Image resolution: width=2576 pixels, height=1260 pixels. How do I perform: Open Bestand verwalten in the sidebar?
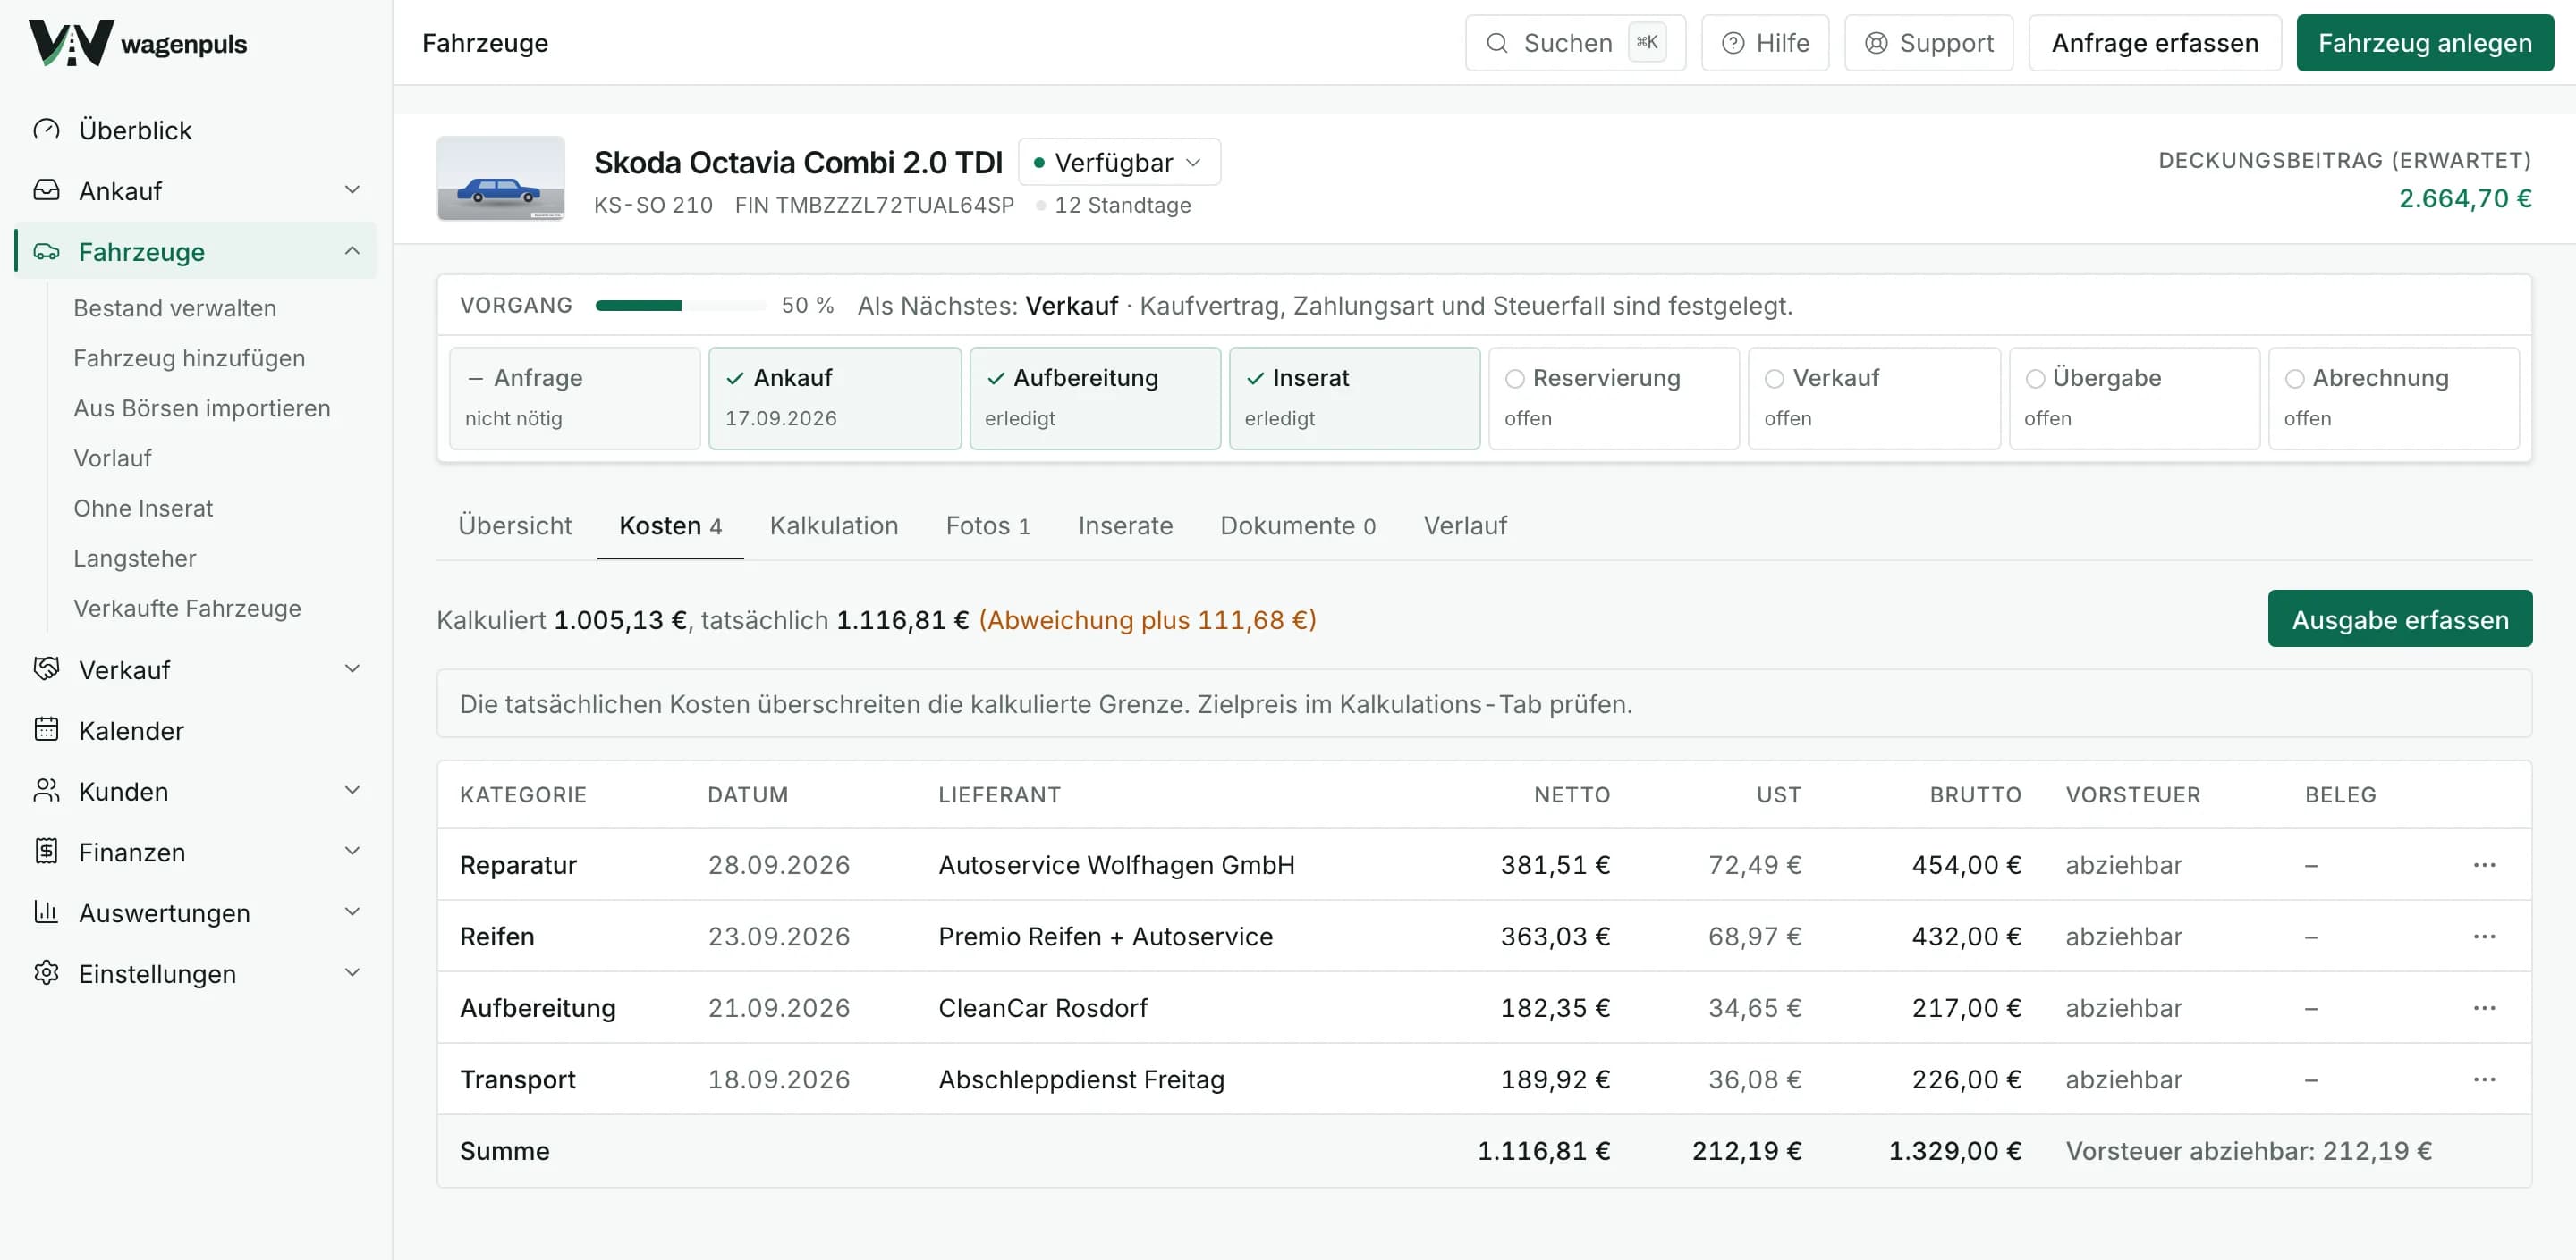point(175,309)
